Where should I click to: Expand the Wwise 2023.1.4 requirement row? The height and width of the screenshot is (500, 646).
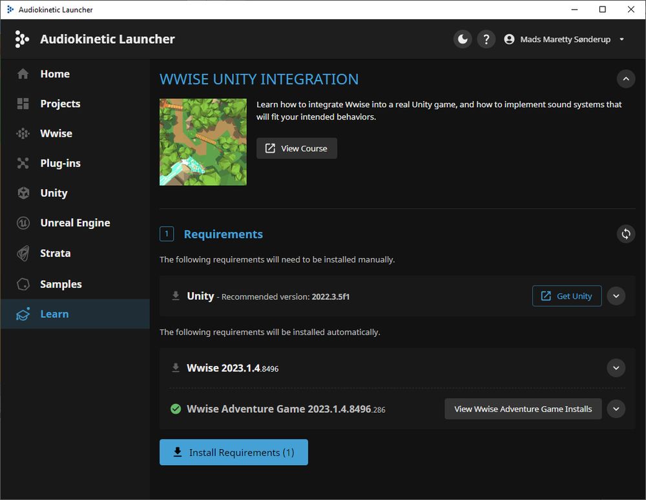(x=616, y=368)
